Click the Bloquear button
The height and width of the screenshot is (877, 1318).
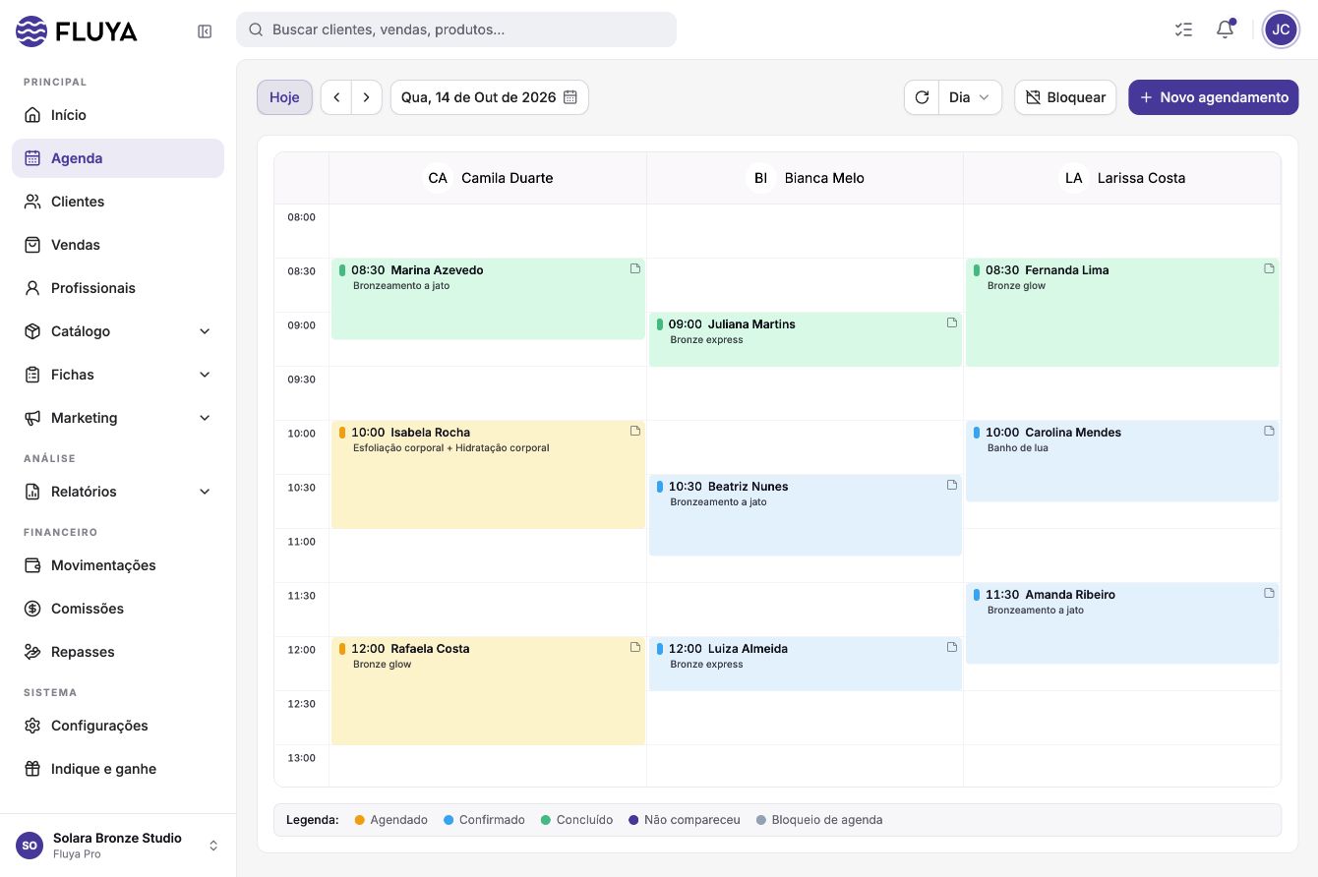point(1065,97)
